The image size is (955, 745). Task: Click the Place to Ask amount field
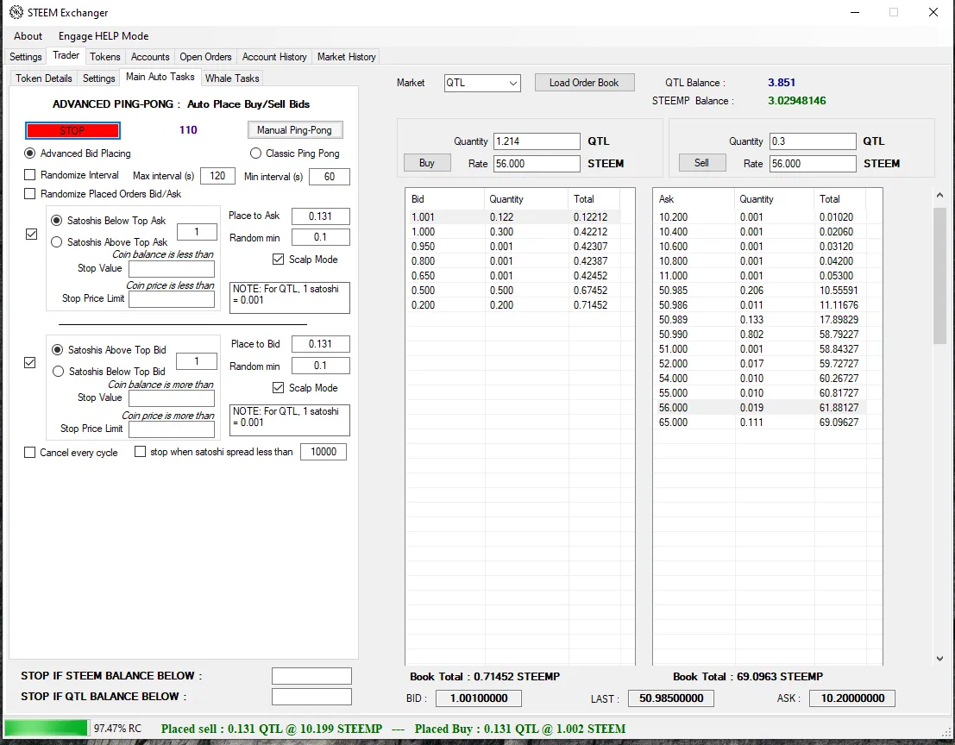[320, 216]
